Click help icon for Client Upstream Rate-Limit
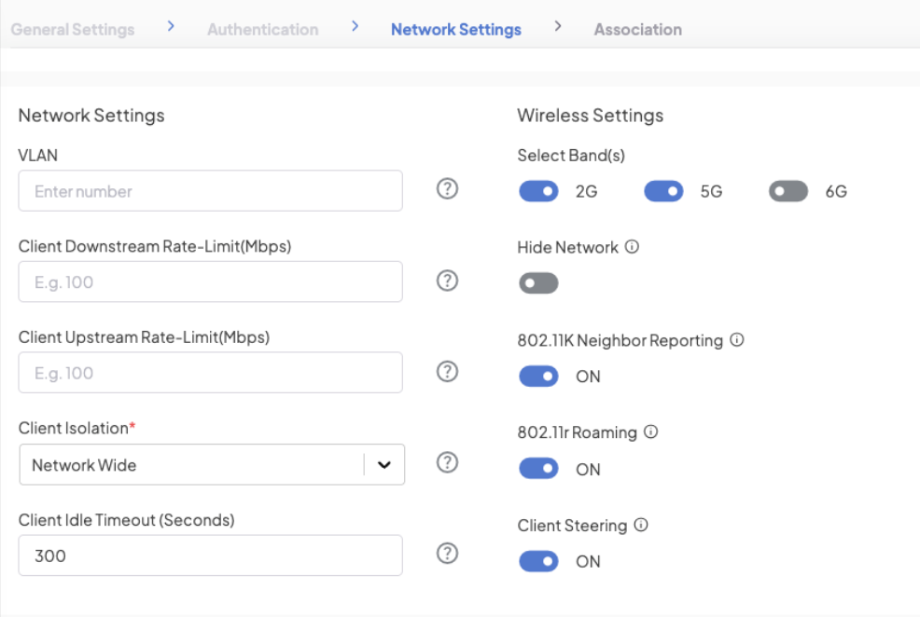 point(447,372)
